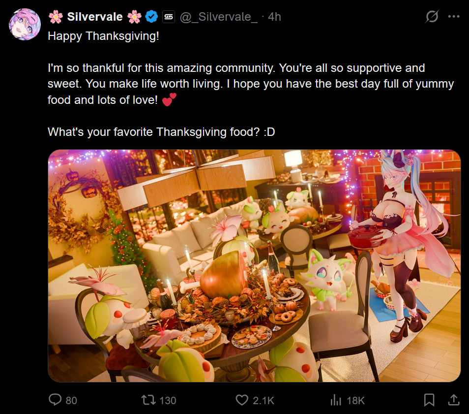This screenshot has width=469, height=414.
Task: Click the 130 reposts count
Action: pyautogui.click(x=168, y=400)
